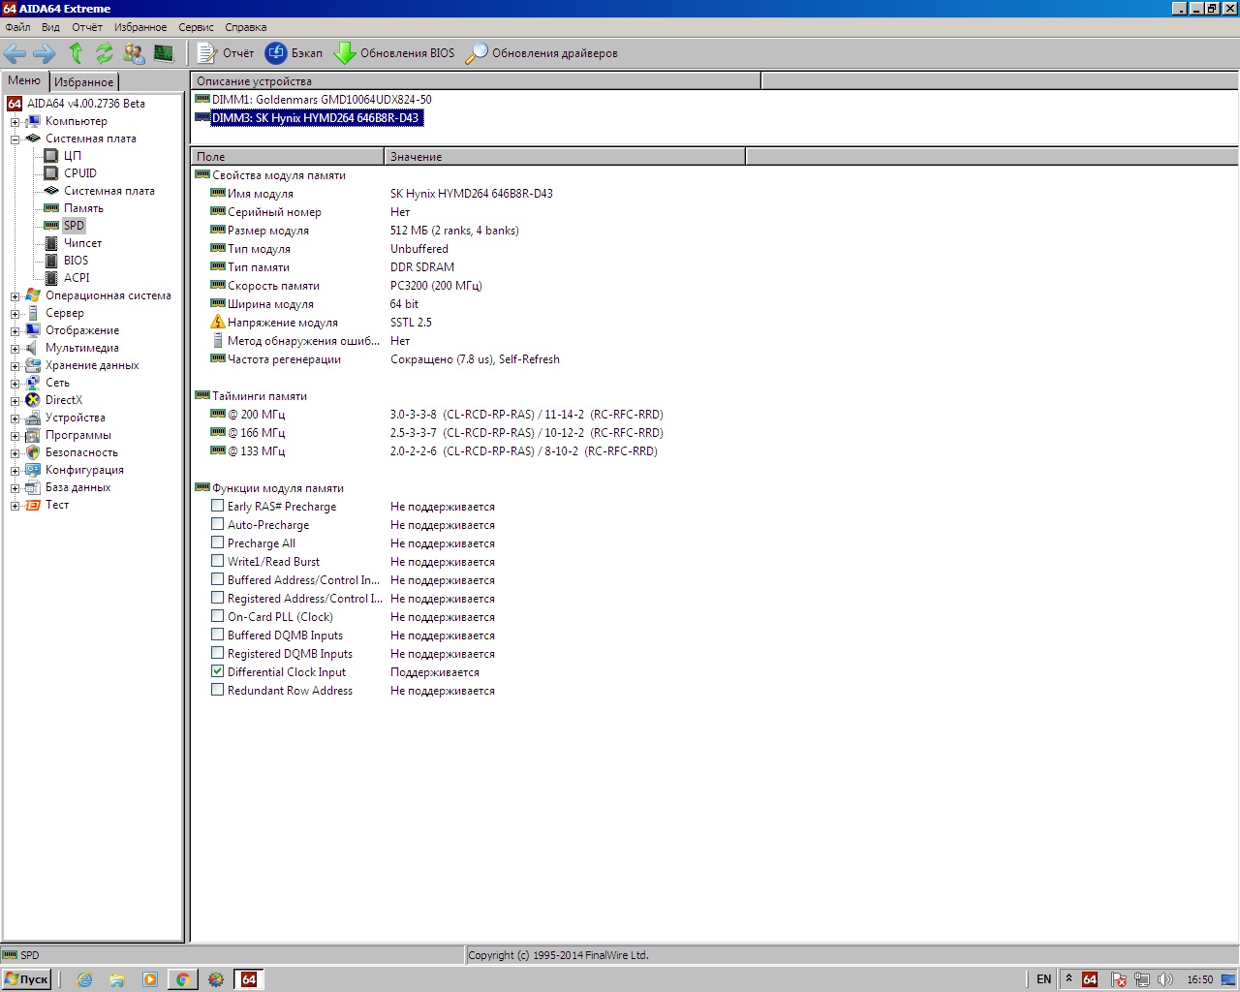Toggle the Buffered DQMB Inputs checkbox
1240x992 pixels.
coord(218,635)
